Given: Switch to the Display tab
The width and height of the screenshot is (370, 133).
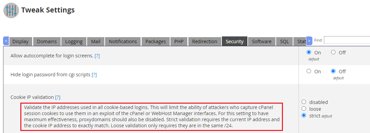Looking at the screenshot, I should click(21, 42).
